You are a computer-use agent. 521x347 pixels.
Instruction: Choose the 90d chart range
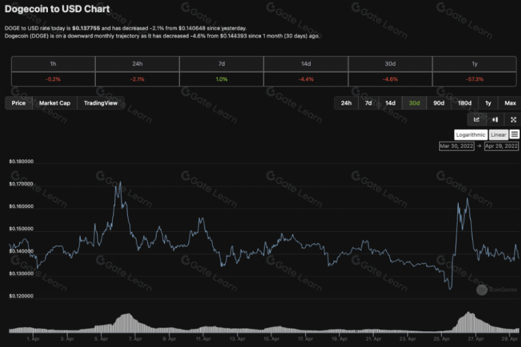pos(439,103)
